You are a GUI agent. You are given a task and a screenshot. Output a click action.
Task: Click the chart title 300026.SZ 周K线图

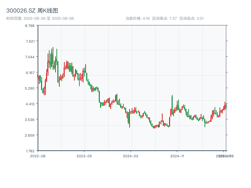pos(32,11)
